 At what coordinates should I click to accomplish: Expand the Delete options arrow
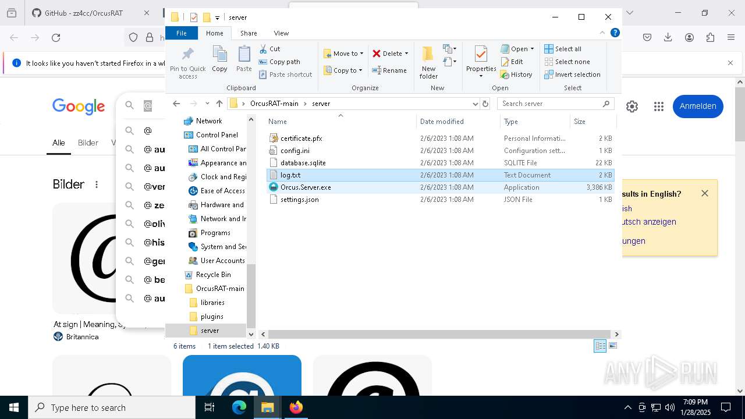(406, 54)
